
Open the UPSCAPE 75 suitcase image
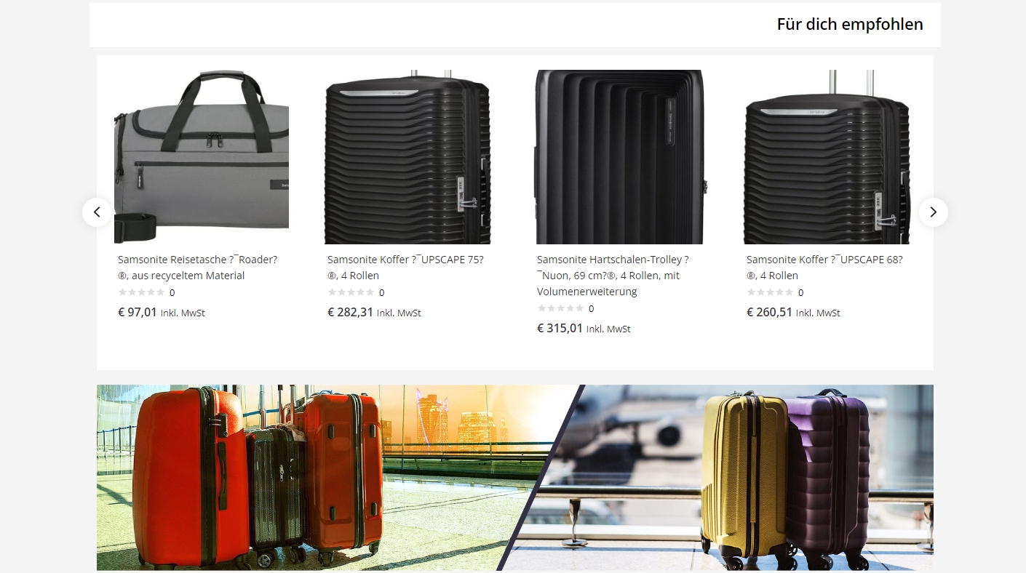coord(411,157)
